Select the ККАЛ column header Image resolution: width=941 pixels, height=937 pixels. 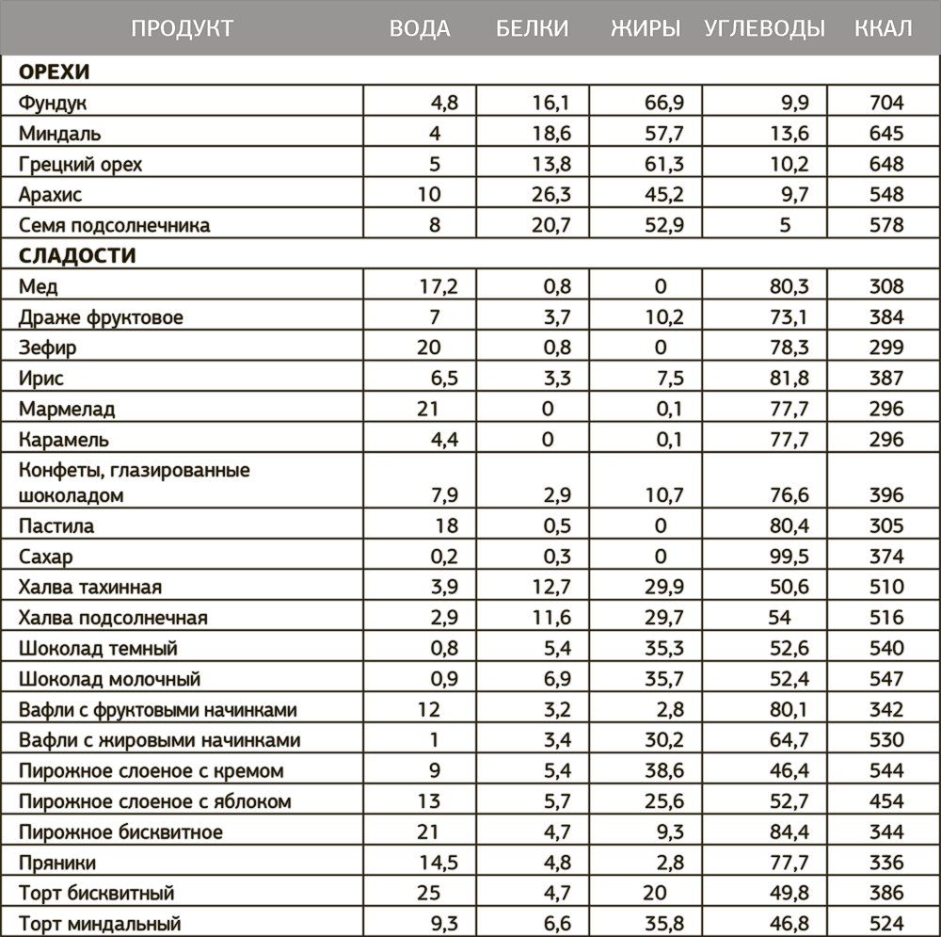pos(883,28)
